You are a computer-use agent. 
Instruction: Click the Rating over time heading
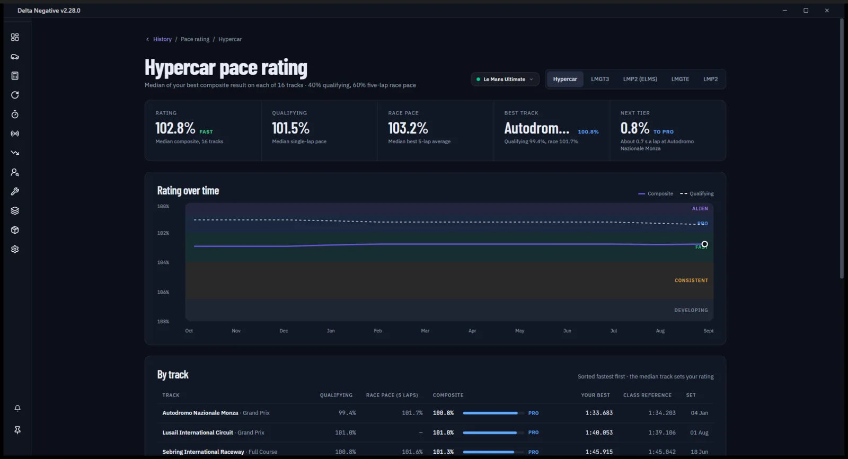188,191
